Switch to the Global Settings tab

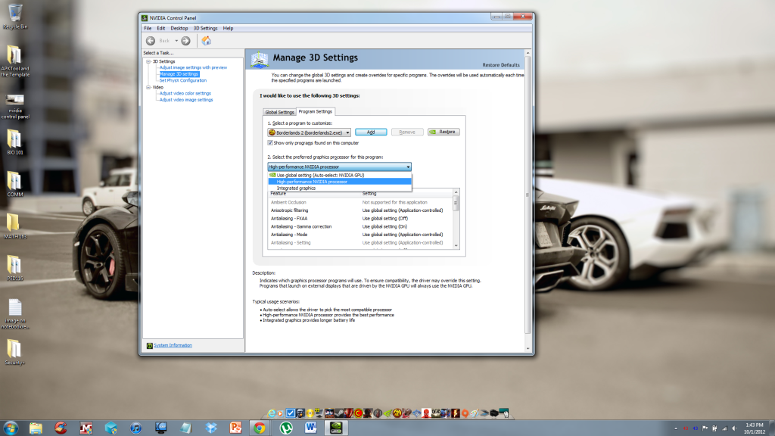(279, 112)
